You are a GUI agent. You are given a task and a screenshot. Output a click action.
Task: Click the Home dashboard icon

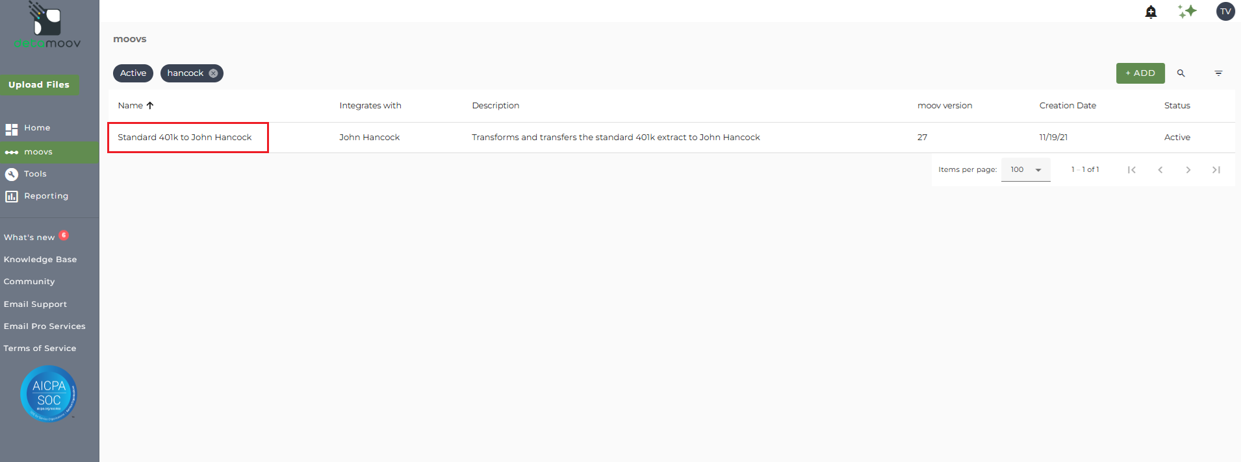[x=12, y=129]
